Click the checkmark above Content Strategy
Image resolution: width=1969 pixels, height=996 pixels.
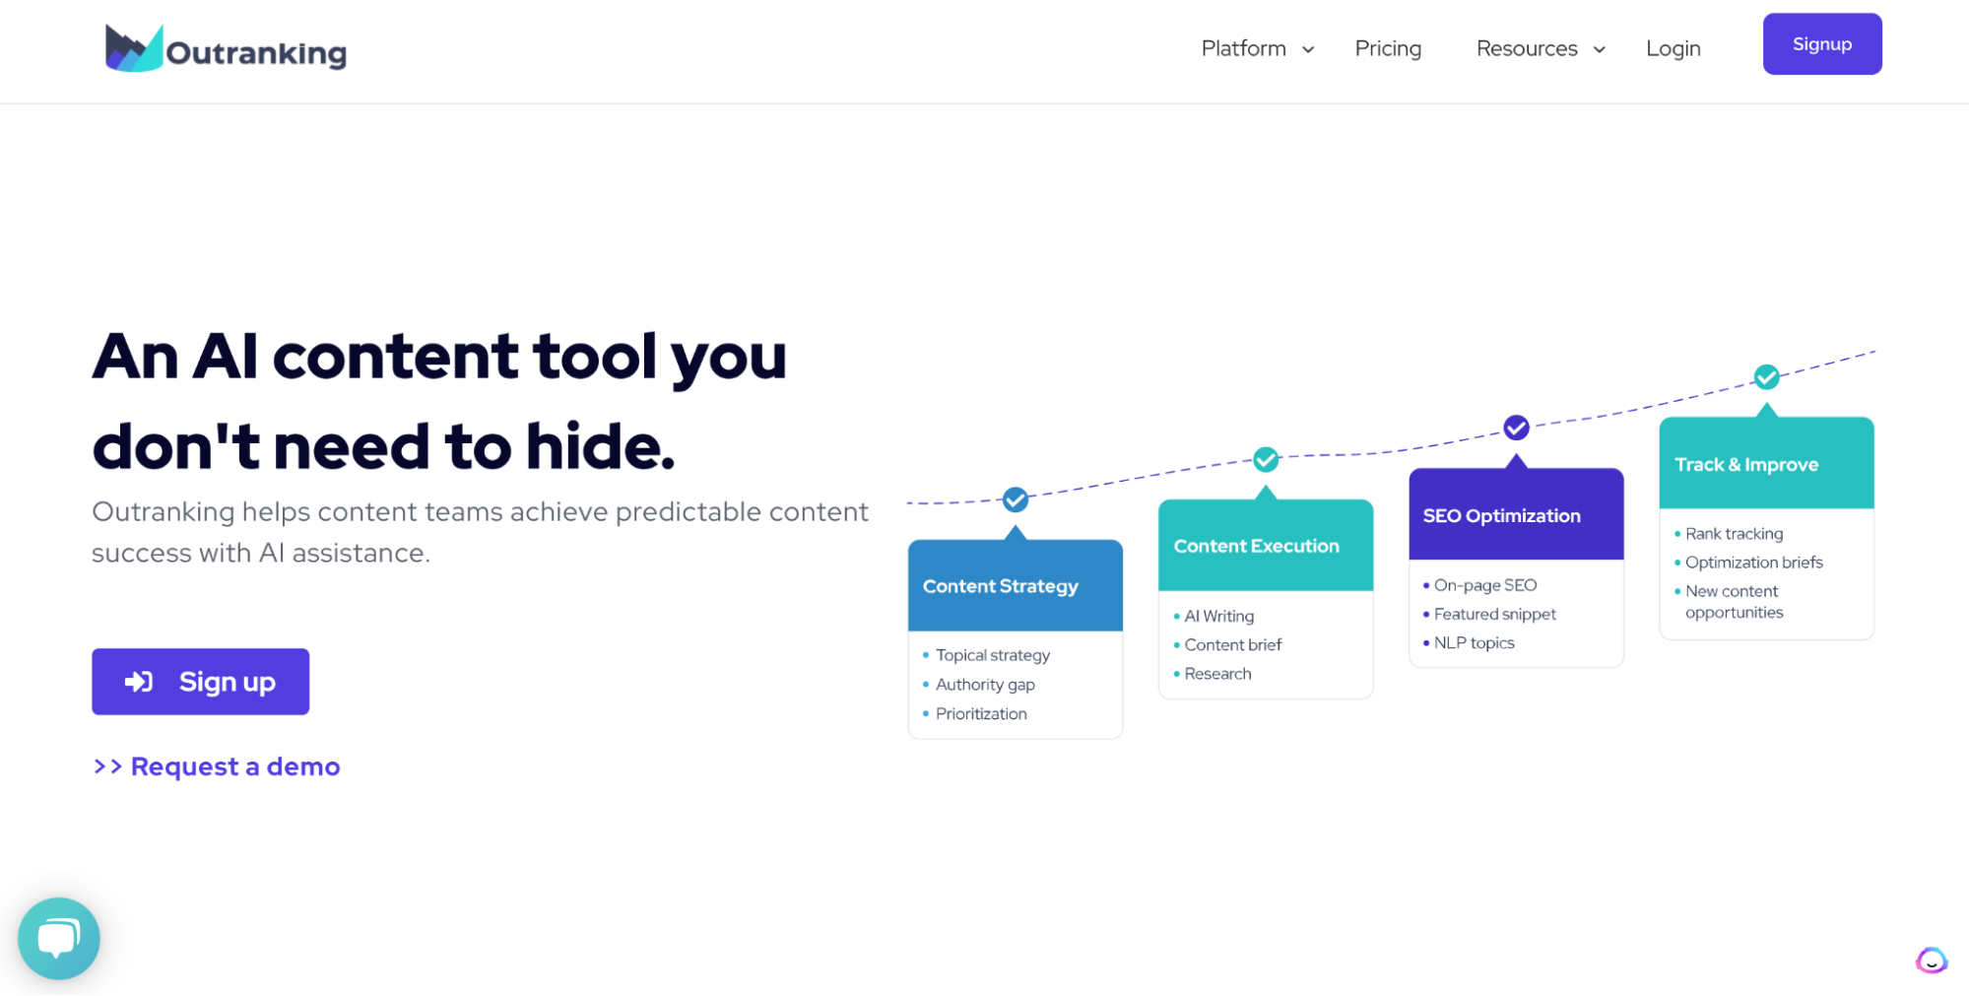point(1016,499)
